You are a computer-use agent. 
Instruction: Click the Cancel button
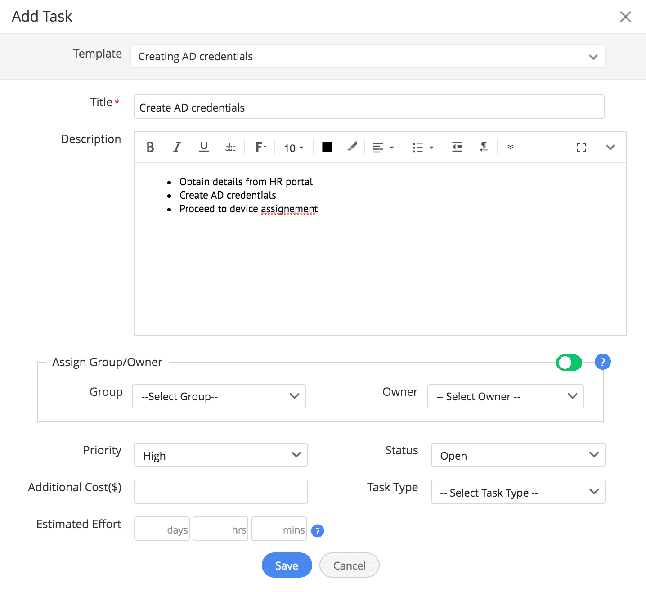point(349,565)
